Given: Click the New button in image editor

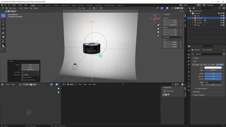Looking at the screenshot, I should coord(26,85).
